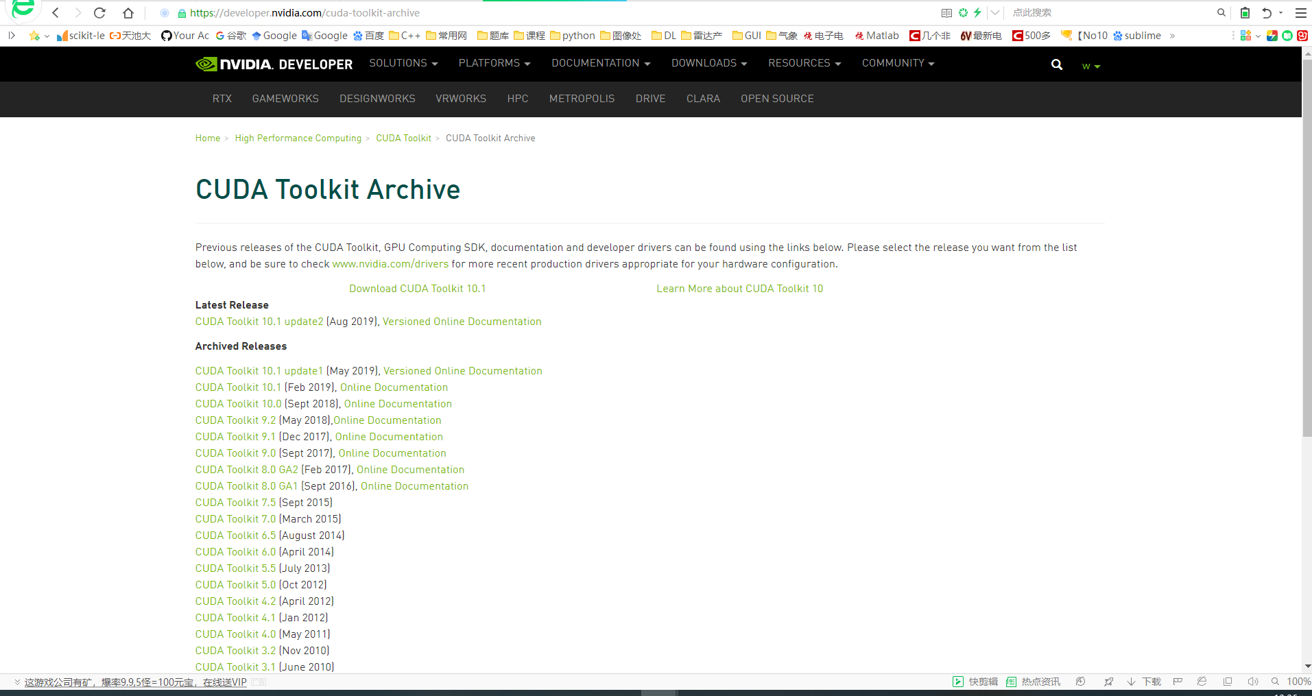Click the undo closed tab icon
Screen dimensions: 1312x696
pyautogui.click(x=1267, y=12)
